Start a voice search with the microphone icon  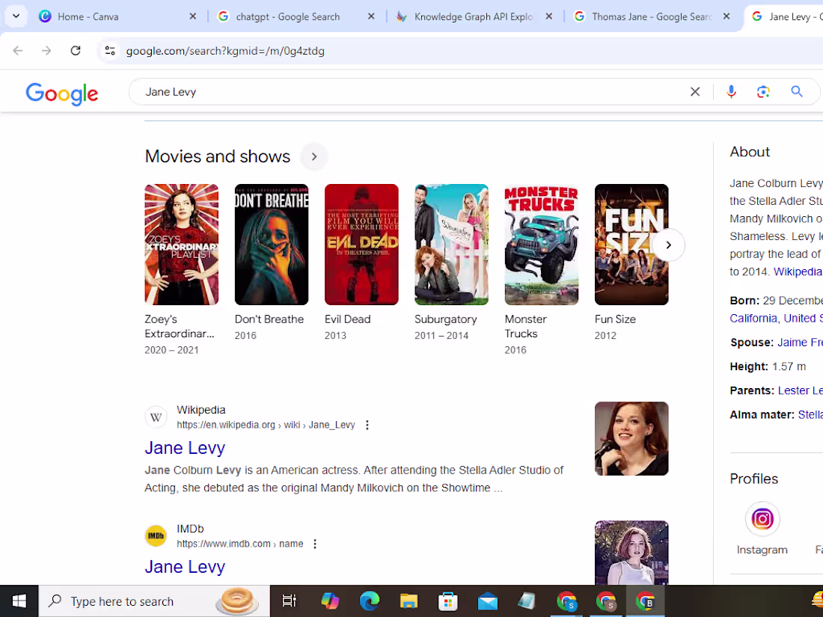pos(731,90)
